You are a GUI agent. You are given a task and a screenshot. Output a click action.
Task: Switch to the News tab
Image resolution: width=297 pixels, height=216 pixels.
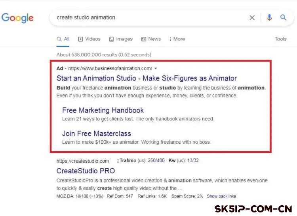coord(154,39)
